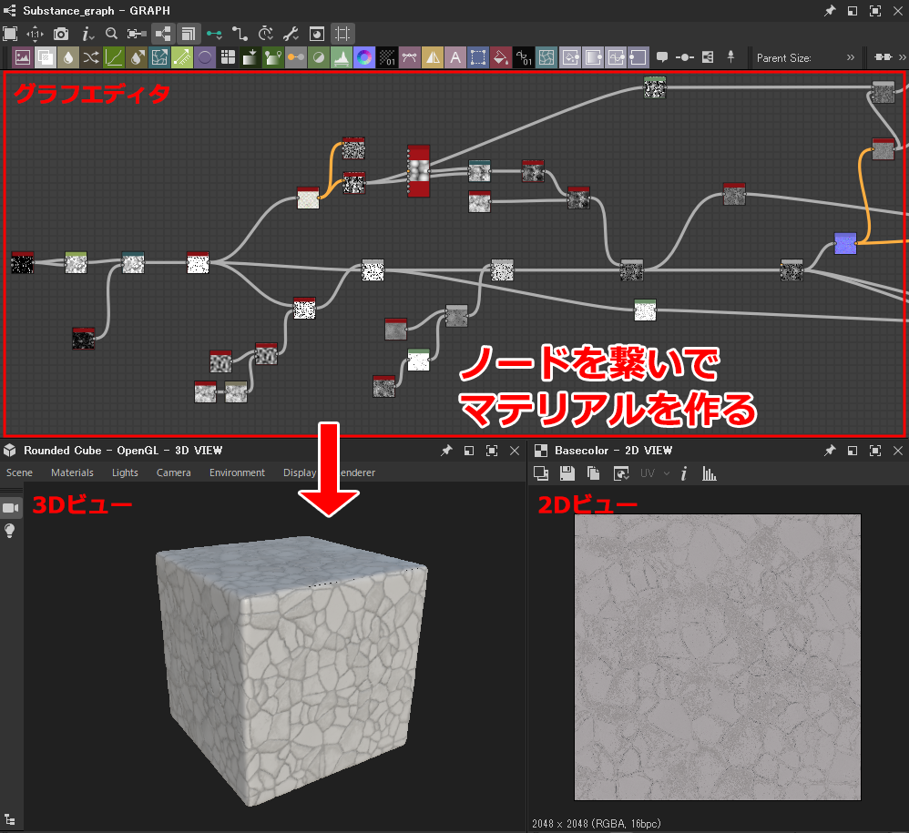Click the histogram icon in 2D view

709,473
